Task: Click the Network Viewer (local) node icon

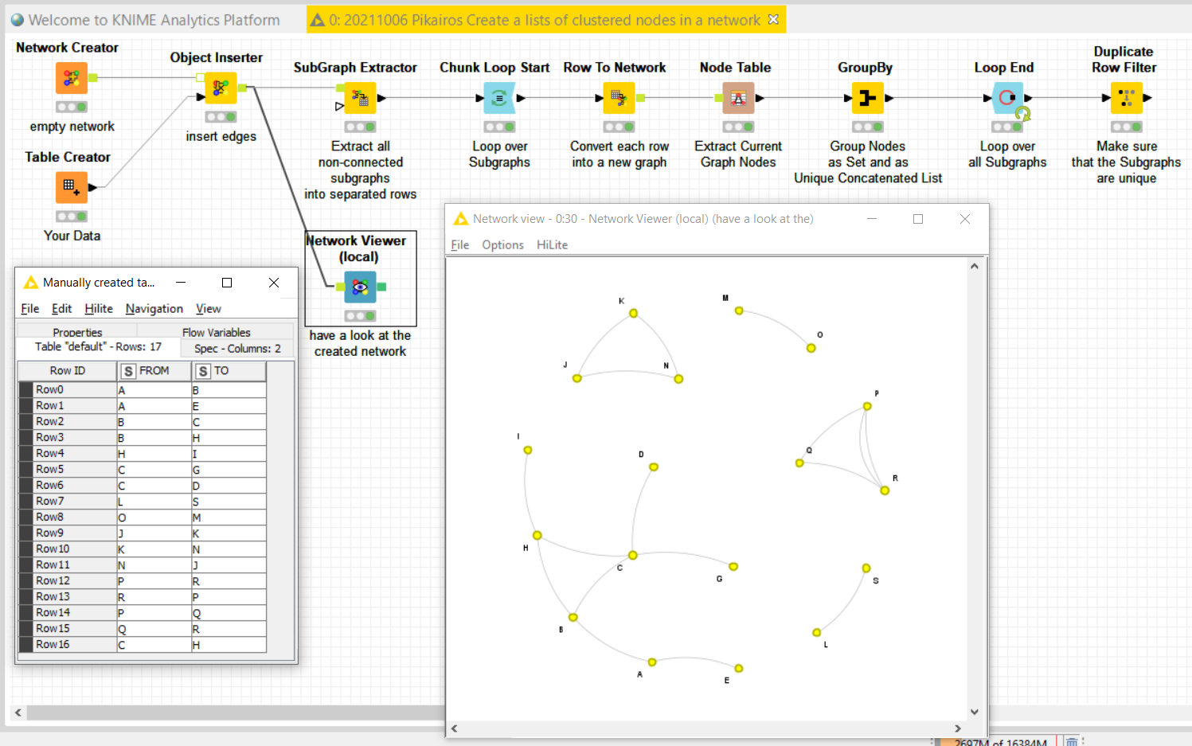Action: tap(360, 287)
